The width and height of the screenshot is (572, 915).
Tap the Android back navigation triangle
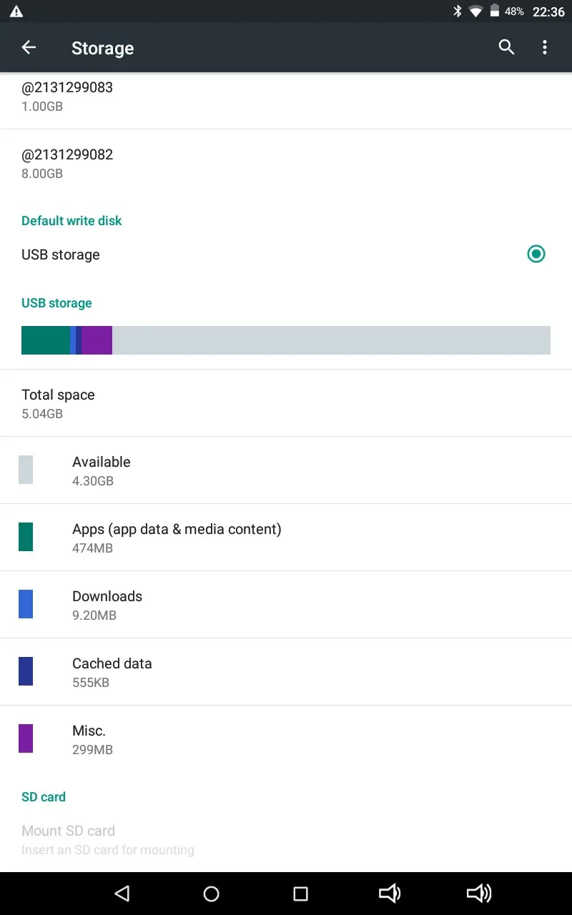coord(122,894)
